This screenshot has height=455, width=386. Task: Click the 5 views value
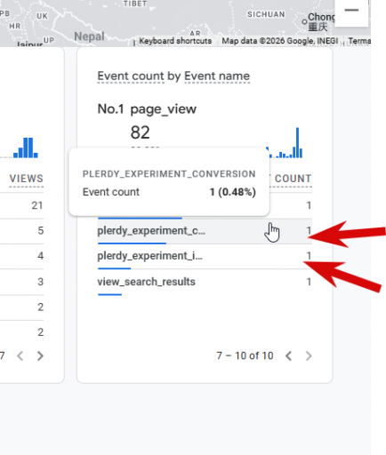(x=41, y=231)
